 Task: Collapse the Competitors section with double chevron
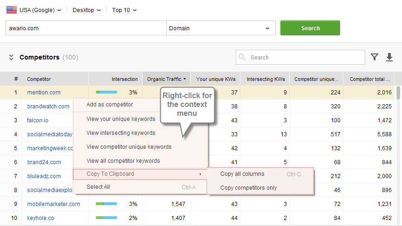pyautogui.click(x=11, y=57)
